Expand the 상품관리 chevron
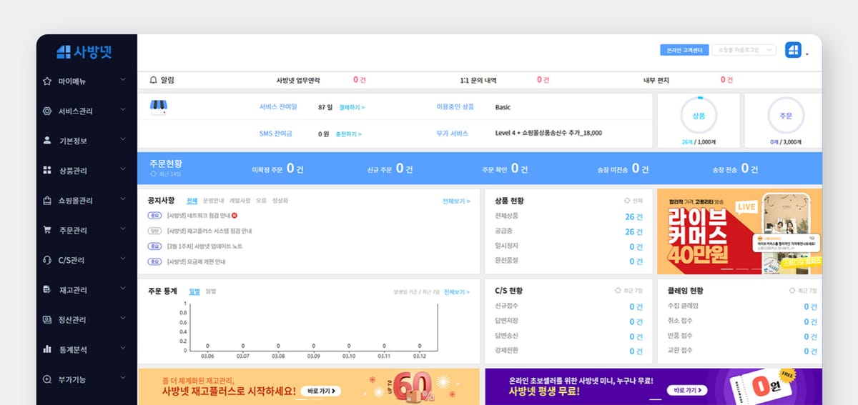 tap(123, 170)
